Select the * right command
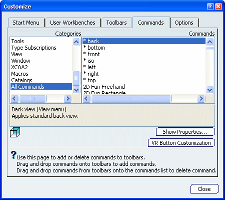 coord(144,74)
